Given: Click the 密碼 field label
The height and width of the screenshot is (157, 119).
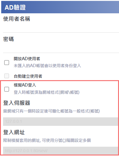Looking at the screenshot, I should coord(8,39).
